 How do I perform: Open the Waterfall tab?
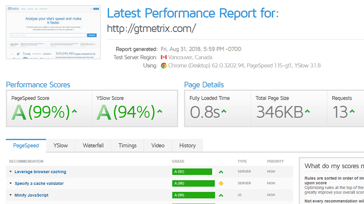pos(93,146)
